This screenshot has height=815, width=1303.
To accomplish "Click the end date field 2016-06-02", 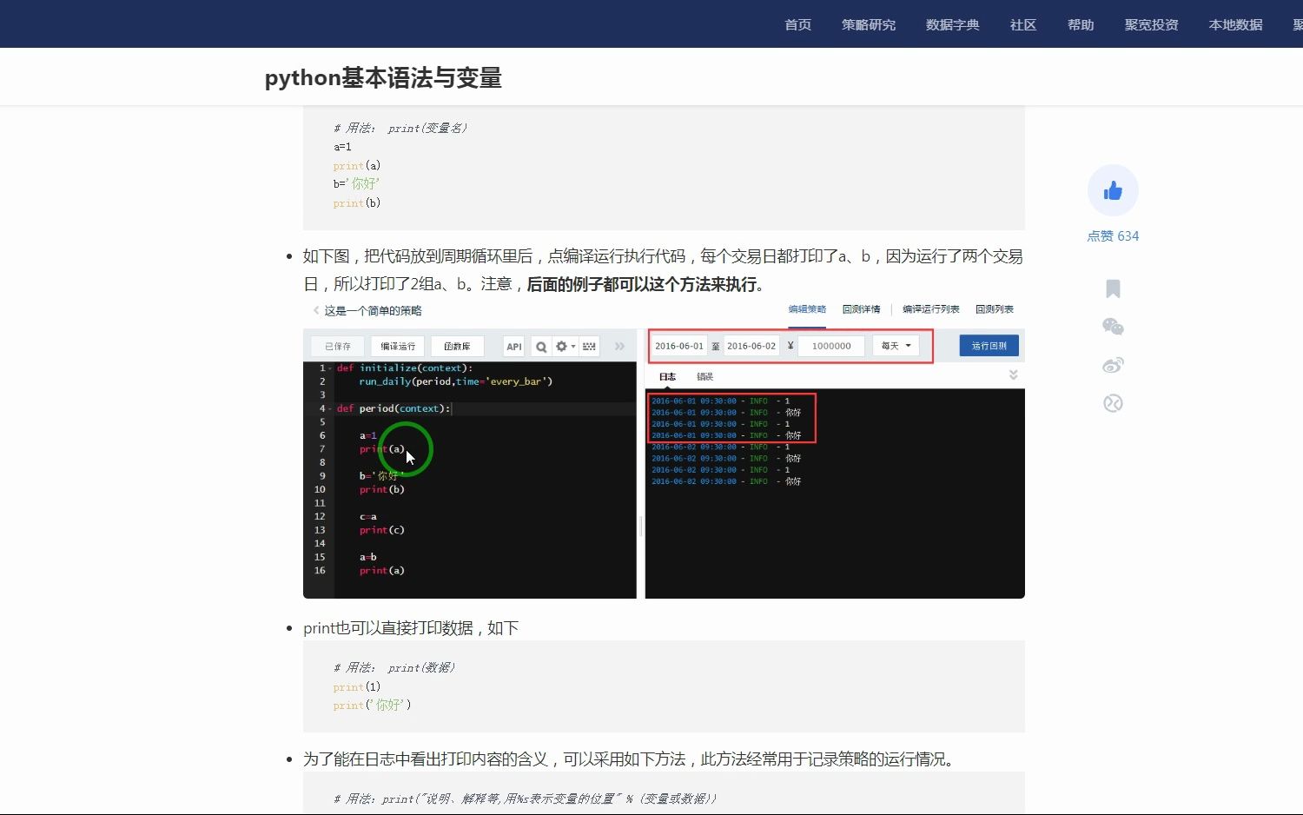I will tap(751, 346).
